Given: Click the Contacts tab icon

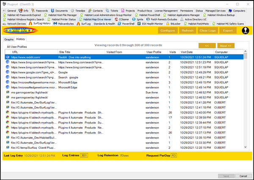Looking at the screenshot, I should (x=90, y=11).
